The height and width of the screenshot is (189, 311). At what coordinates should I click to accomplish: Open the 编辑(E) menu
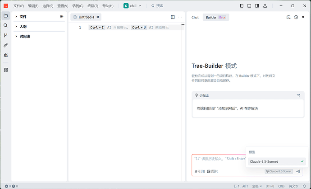point(33,6)
